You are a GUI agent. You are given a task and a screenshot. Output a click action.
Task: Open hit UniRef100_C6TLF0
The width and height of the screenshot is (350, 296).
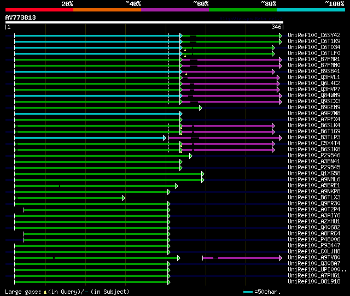point(314,54)
